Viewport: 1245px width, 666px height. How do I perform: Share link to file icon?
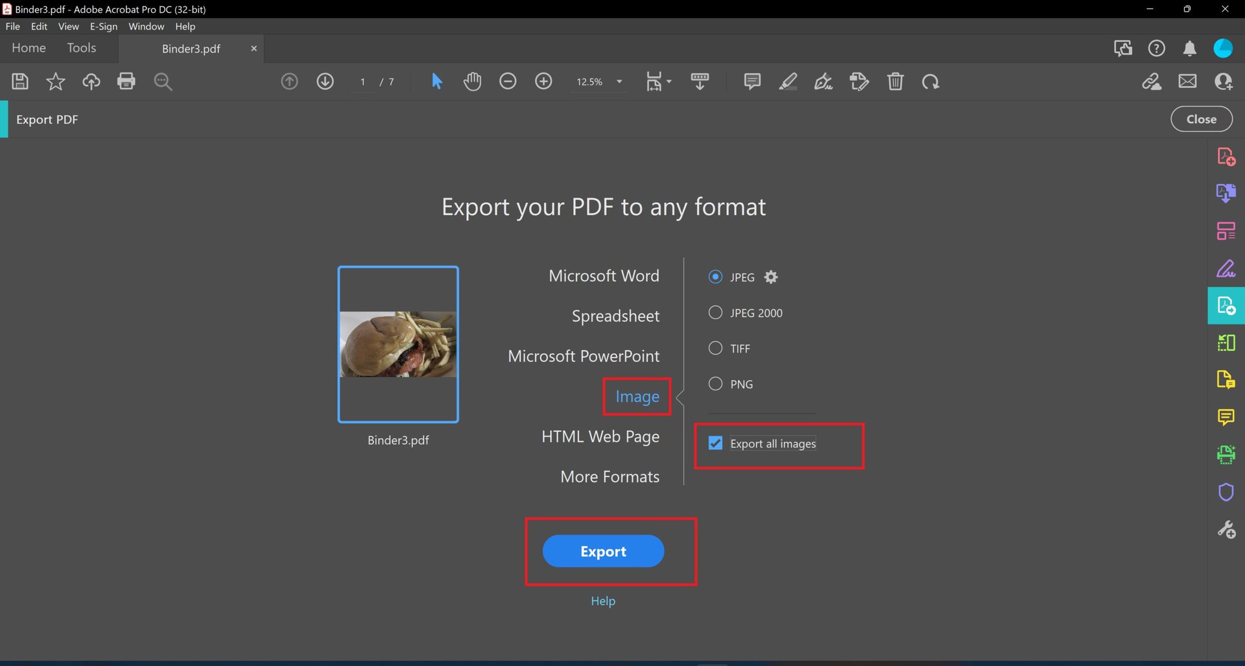1152,82
